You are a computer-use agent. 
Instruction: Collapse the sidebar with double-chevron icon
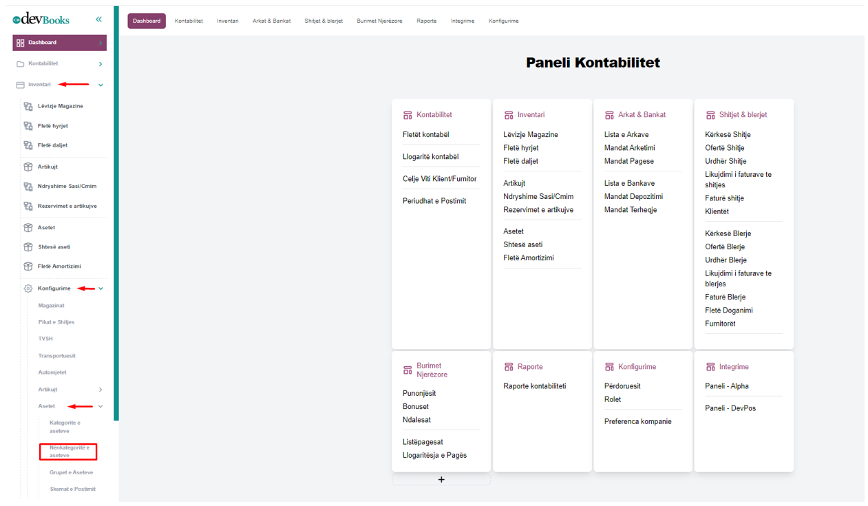point(99,19)
